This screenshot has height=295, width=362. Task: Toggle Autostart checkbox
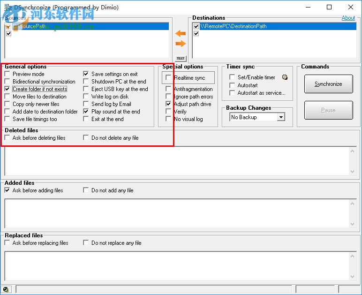tap(232, 85)
